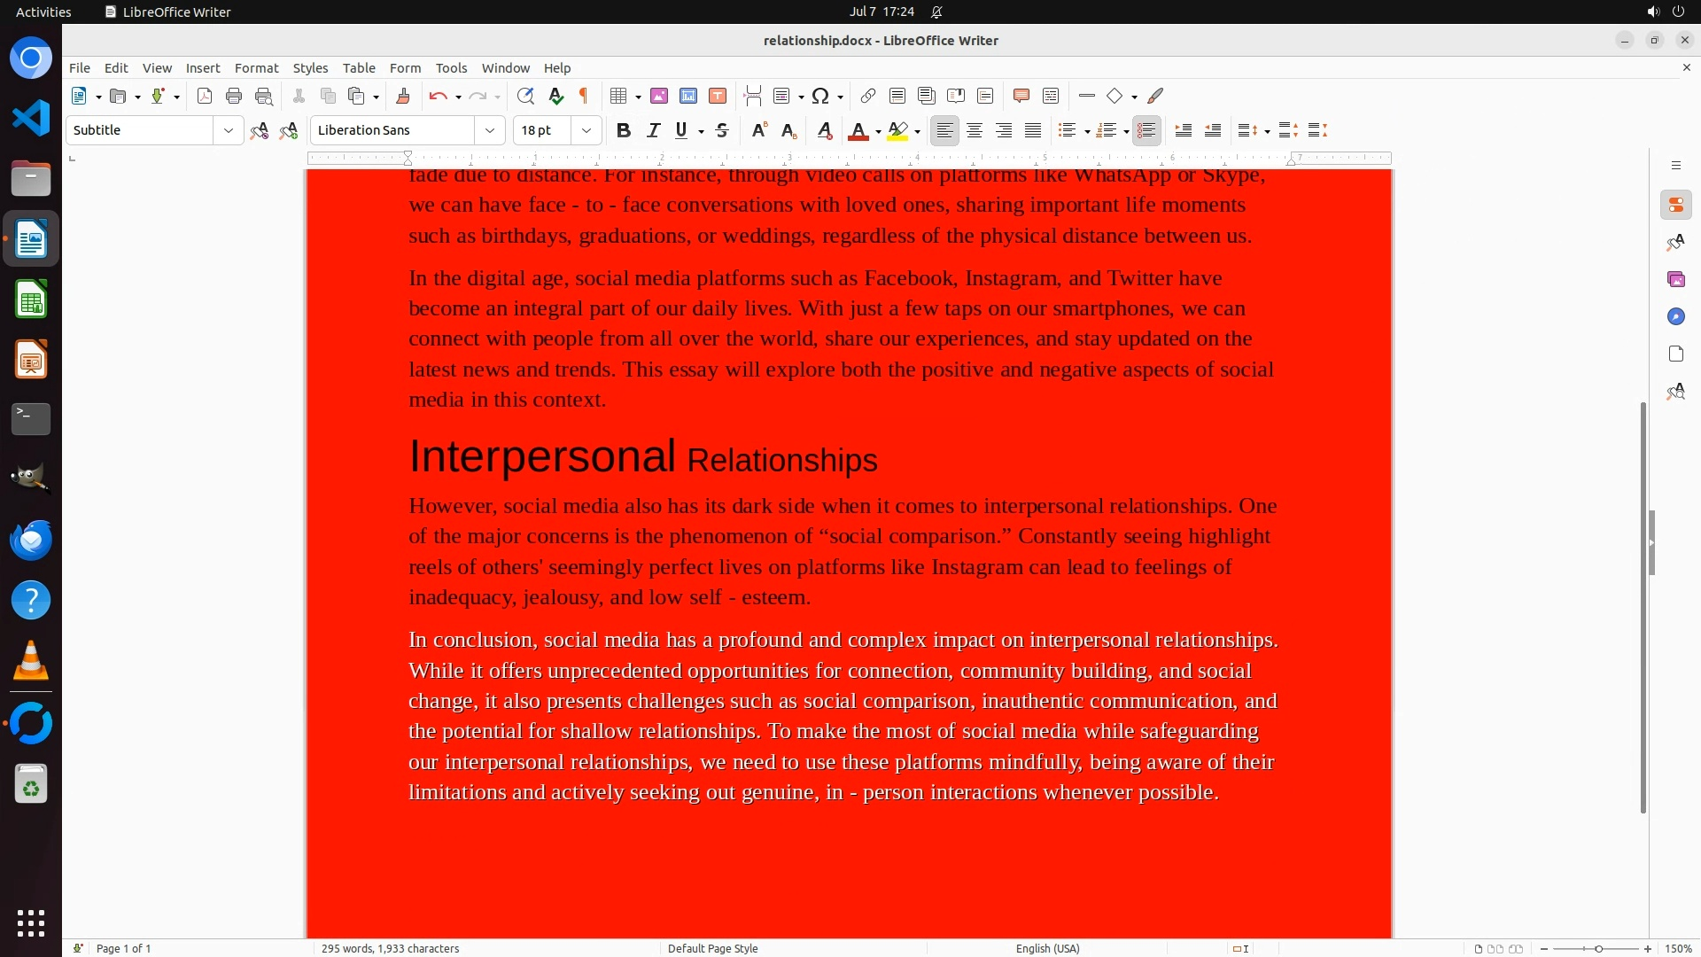Image resolution: width=1701 pixels, height=957 pixels.
Task: Open the font size dropdown
Action: (586, 130)
